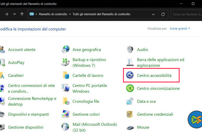202x134 pixels.
Task: Maximize the Control Panel window
Action: coord(193,4)
